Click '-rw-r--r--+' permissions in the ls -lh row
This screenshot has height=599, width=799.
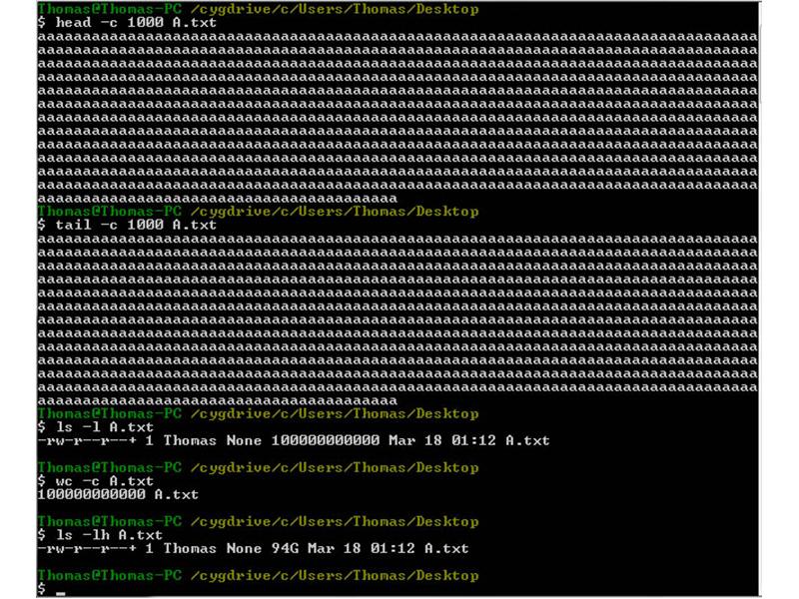pyautogui.click(x=87, y=548)
